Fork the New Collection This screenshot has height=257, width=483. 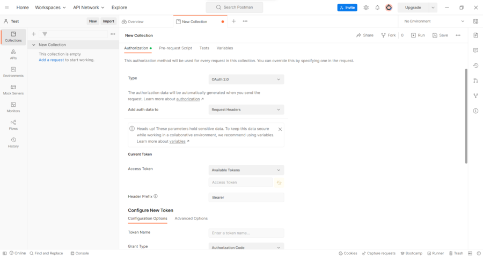(x=388, y=35)
